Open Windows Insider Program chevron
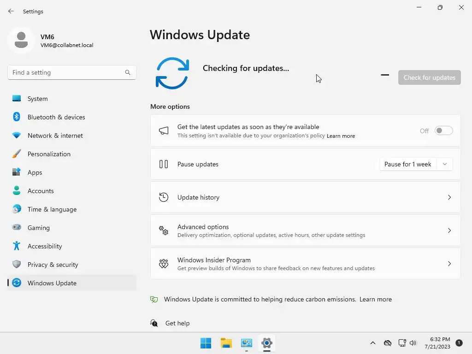The width and height of the screenshot is (472, 354). coord(449,264)
